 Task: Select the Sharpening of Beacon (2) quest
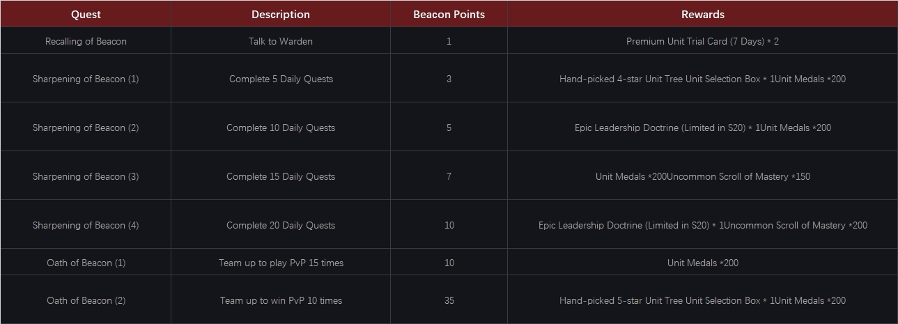point(86,128)
